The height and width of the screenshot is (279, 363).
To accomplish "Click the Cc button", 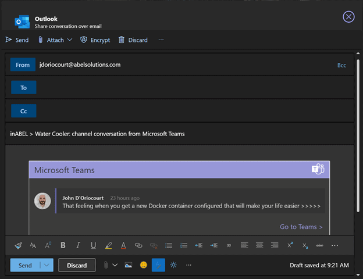I will click(x=23, y=111).
